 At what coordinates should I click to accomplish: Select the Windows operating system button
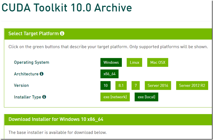click(111, 62)
